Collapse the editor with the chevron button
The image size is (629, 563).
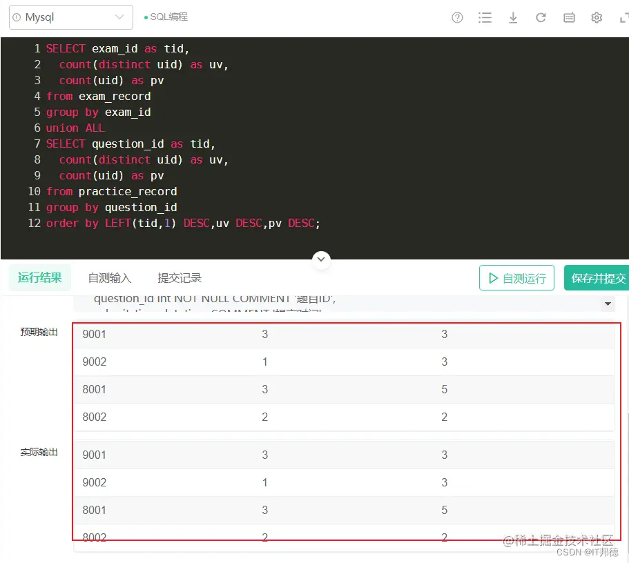coord(321,259)
